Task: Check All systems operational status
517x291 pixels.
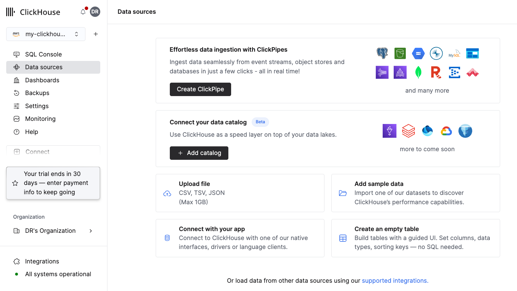Action: [53, 274]
